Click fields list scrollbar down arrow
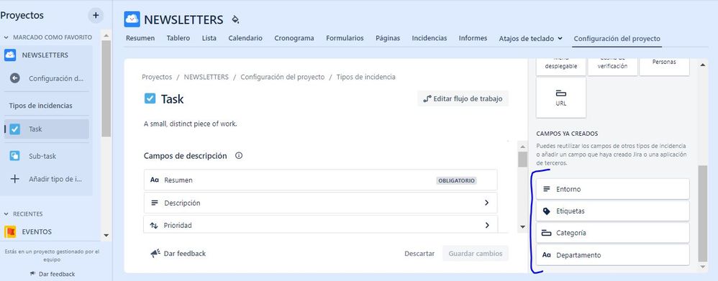The image size is (718, 281). click(522, 226)
